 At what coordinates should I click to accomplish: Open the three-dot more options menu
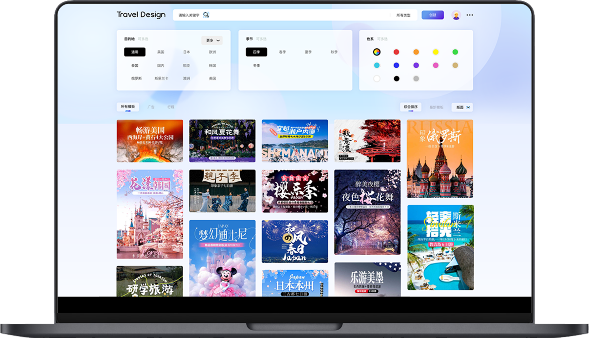tap(470, 15)
